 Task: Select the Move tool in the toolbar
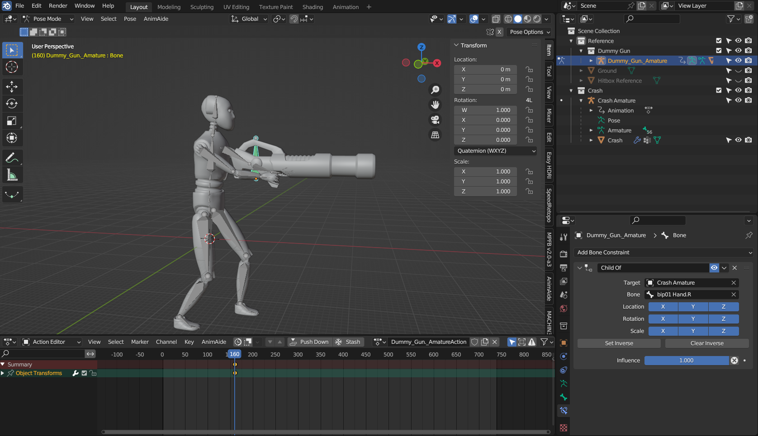click(12, 86)
